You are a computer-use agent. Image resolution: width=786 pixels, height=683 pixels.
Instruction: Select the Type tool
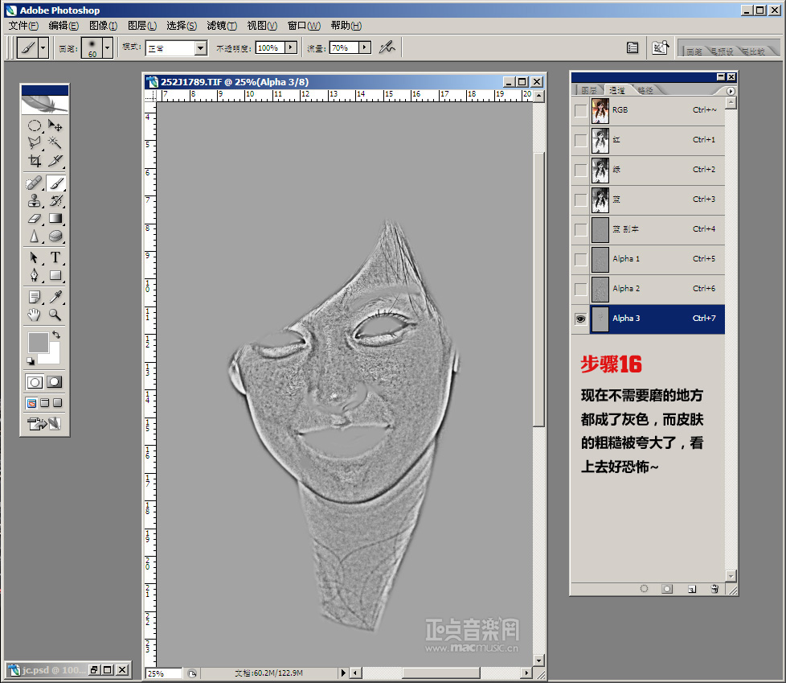pos(55,257)
